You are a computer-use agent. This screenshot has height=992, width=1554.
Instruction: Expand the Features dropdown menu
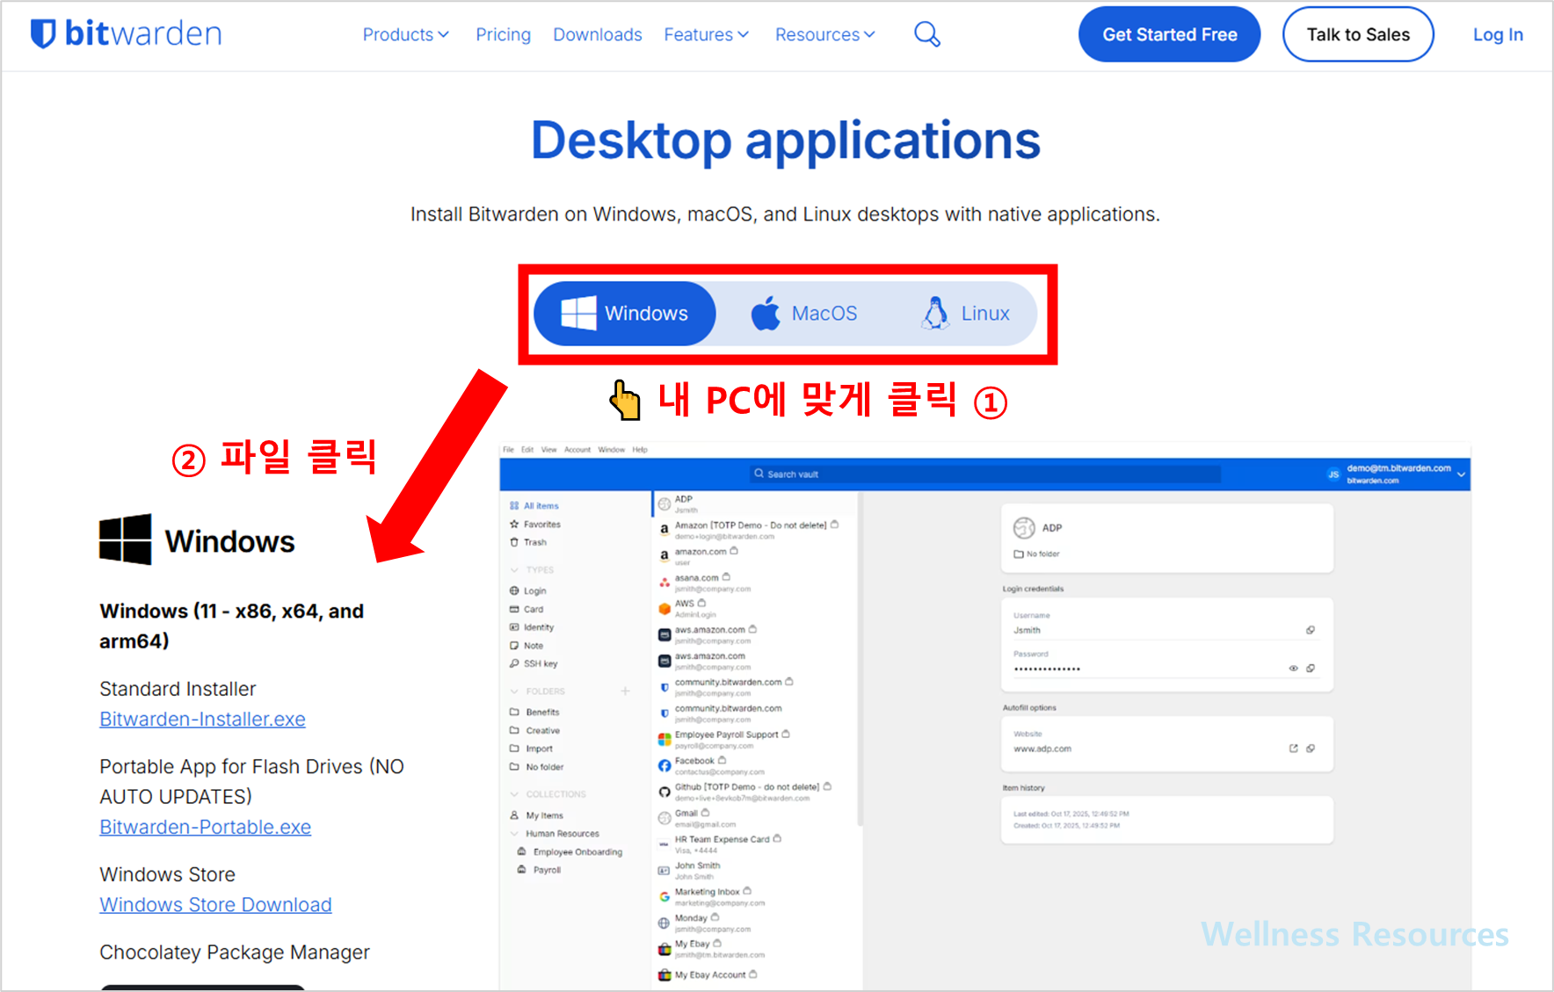pyautogui.click(x=707, y=34)
